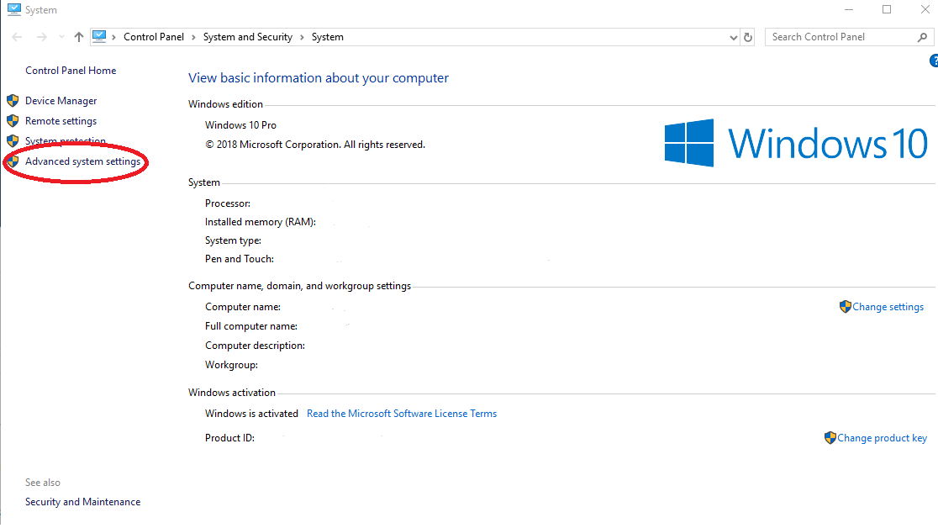Click the shield icon beside Remote settings
The width and height of the screenshot is (938, 528).
pos(13,120)
